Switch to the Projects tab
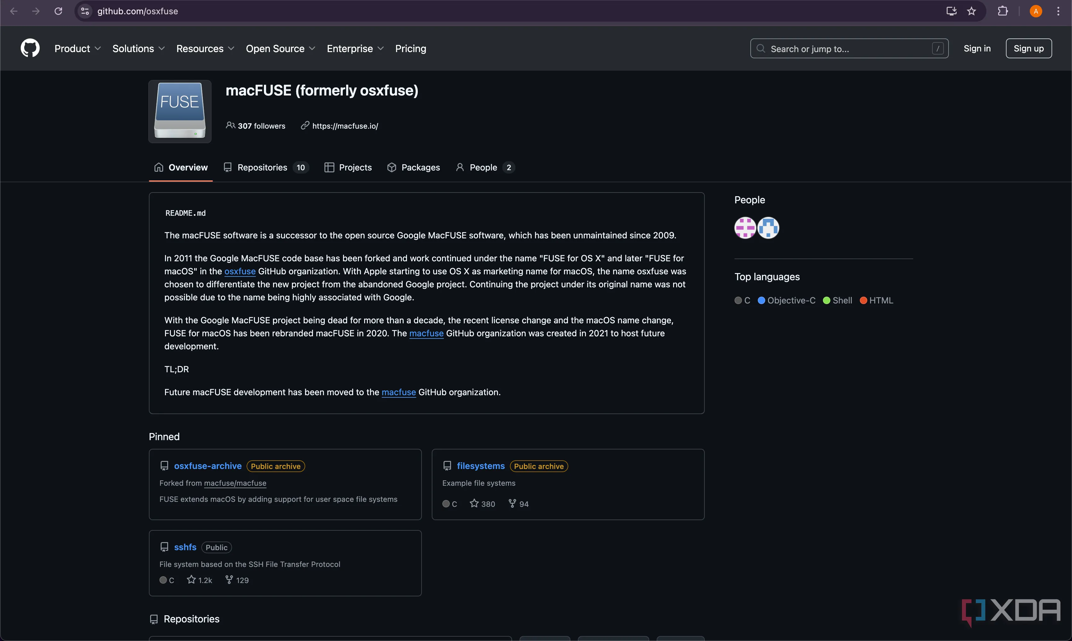This screenshot has height=641, width=1072. coord(348,167)
